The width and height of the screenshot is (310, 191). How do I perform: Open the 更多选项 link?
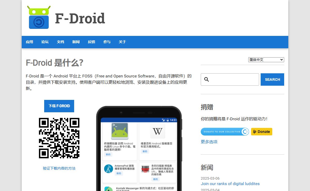(x=209, y=142)
